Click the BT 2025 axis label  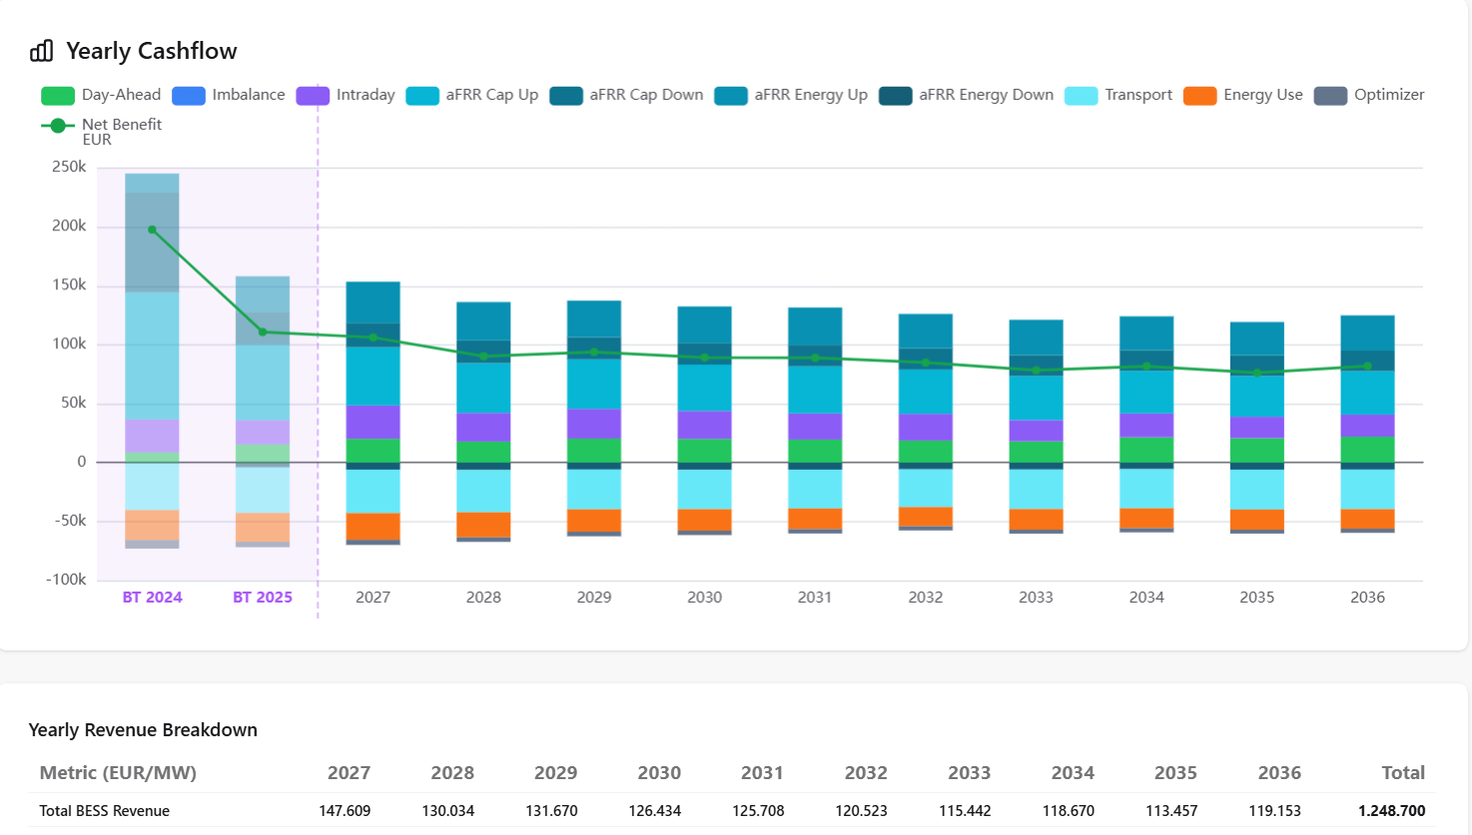point(263,597)
